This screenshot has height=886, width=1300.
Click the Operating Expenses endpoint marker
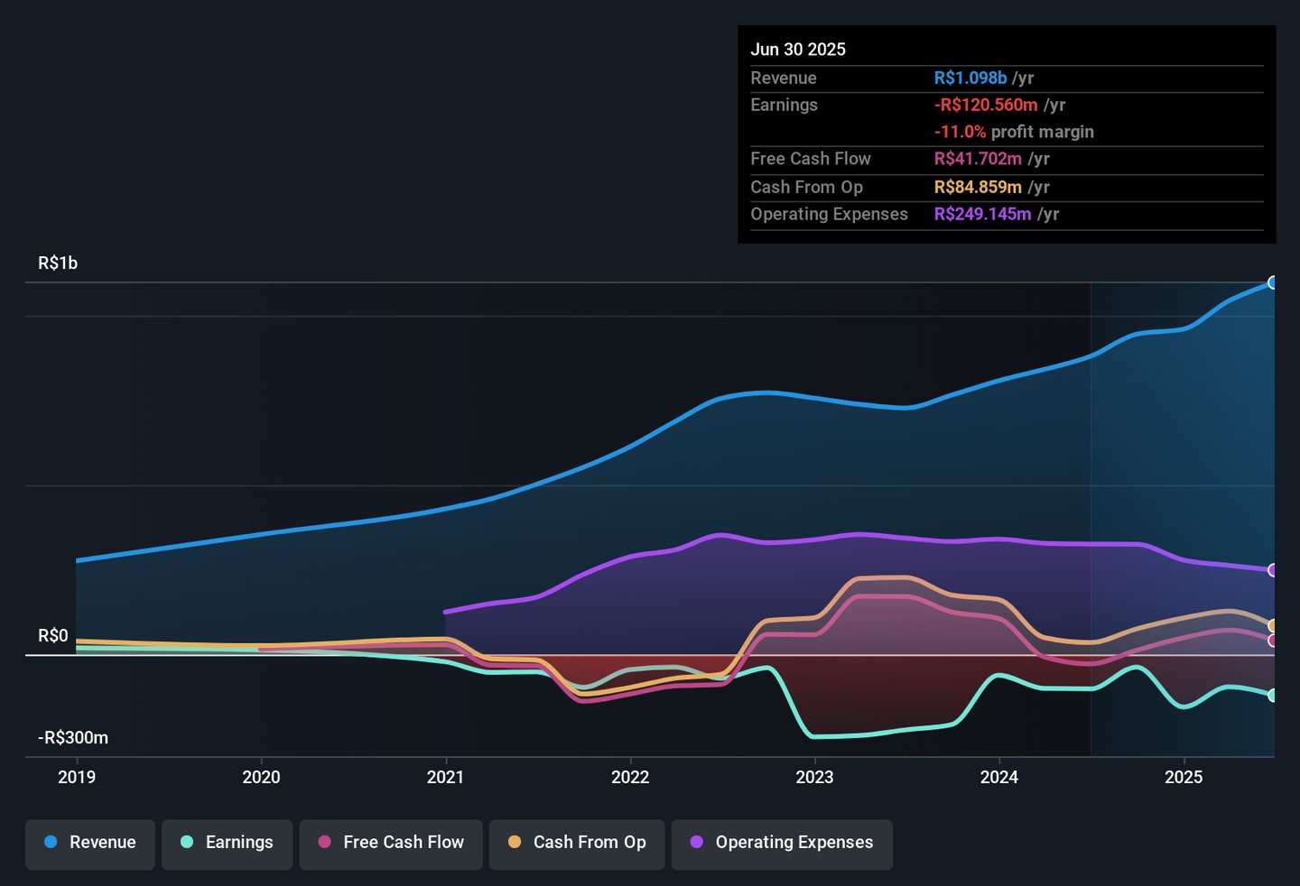(x=1272, y=570)
